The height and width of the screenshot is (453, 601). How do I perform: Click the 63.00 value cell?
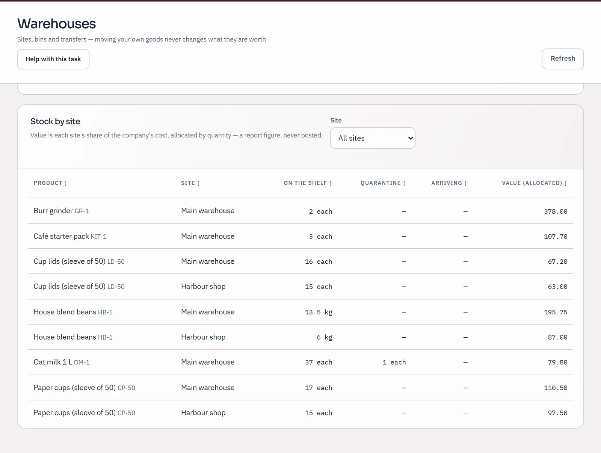[557, 287]
